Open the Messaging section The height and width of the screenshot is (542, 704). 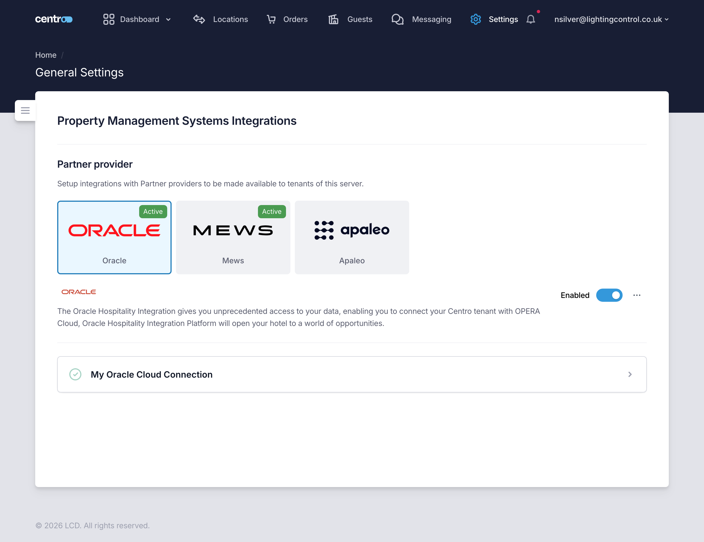(x=432, y=19)
